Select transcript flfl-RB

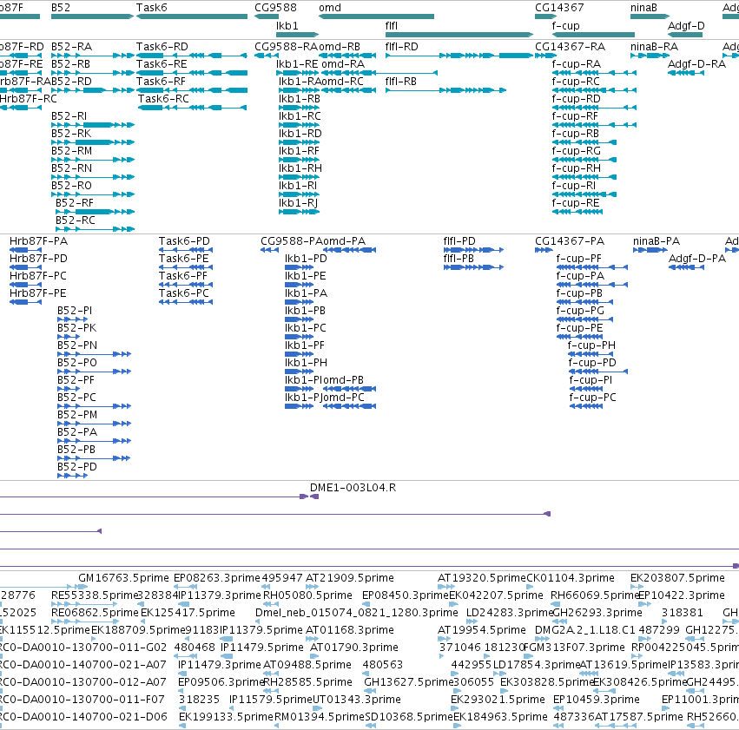click(x=400, y=82)
